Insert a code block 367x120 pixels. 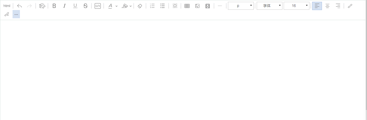point(98,6)
